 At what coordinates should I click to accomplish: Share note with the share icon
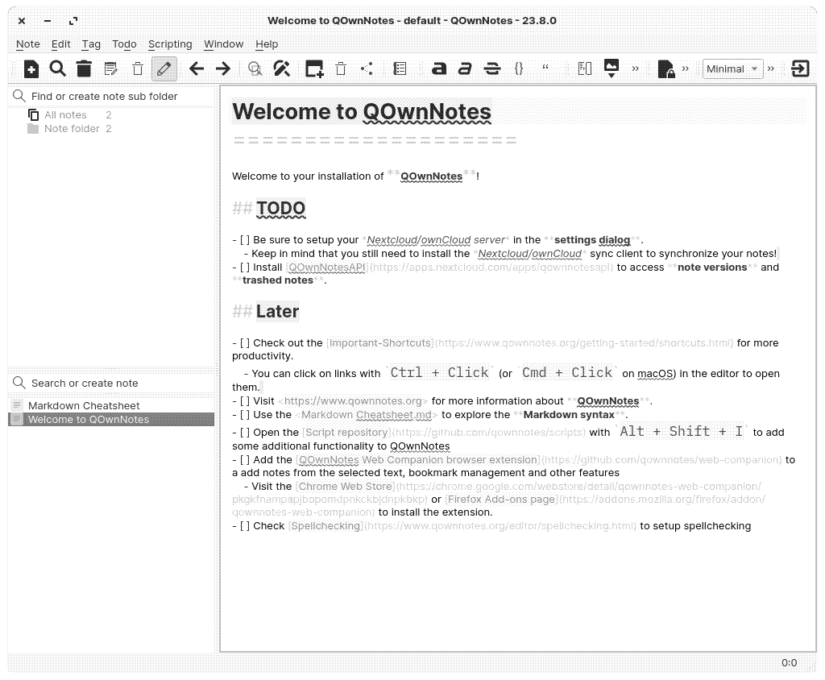tap(367, 69)
